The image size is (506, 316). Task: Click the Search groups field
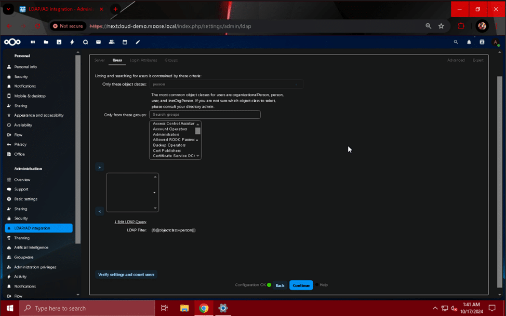click(205, 115)
